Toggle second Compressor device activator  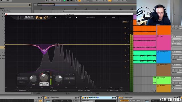pyautogui.click(x=120, y=98)
